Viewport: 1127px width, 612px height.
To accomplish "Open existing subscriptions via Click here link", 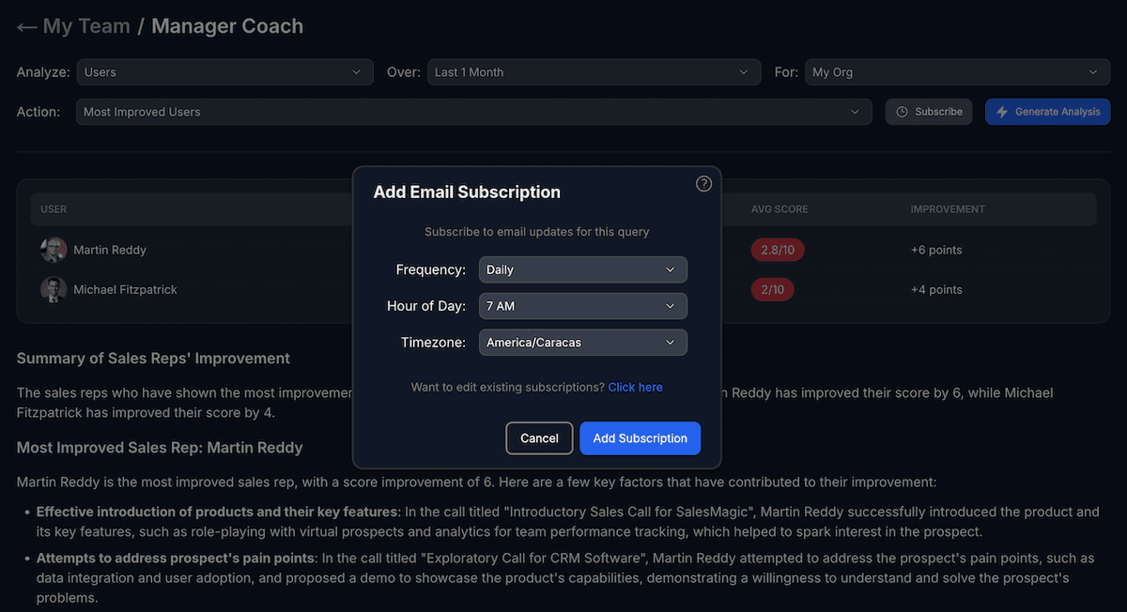I will [x=635, y=387].
